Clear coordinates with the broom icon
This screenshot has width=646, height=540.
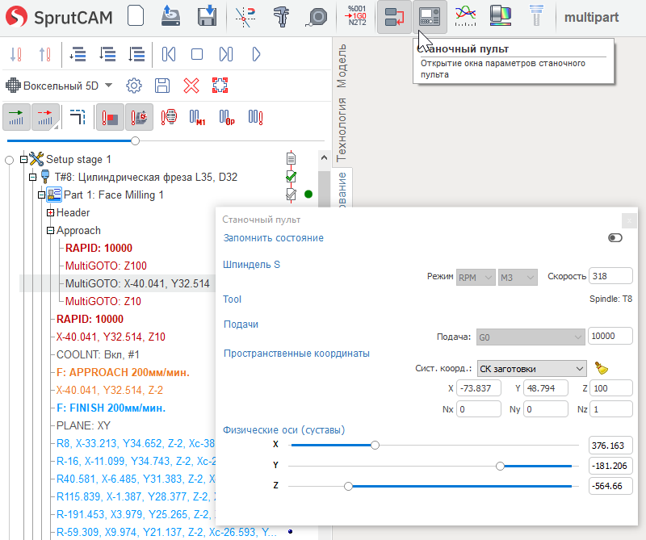point(601,368)
